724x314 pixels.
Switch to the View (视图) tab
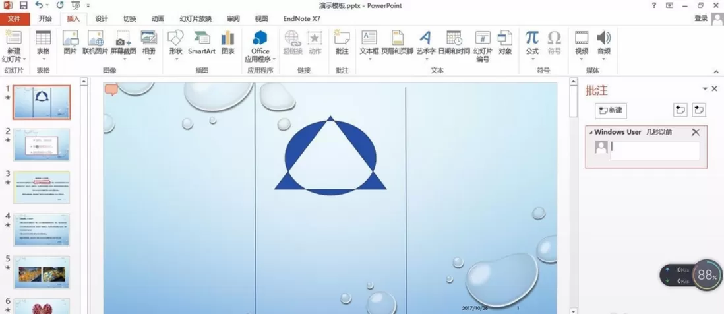(x=261, y=19)
